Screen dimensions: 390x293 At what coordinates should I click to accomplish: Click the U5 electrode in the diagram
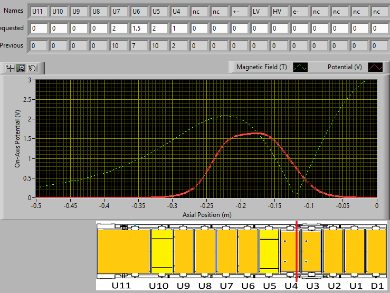pyautogui.click(x=269, y=253)
